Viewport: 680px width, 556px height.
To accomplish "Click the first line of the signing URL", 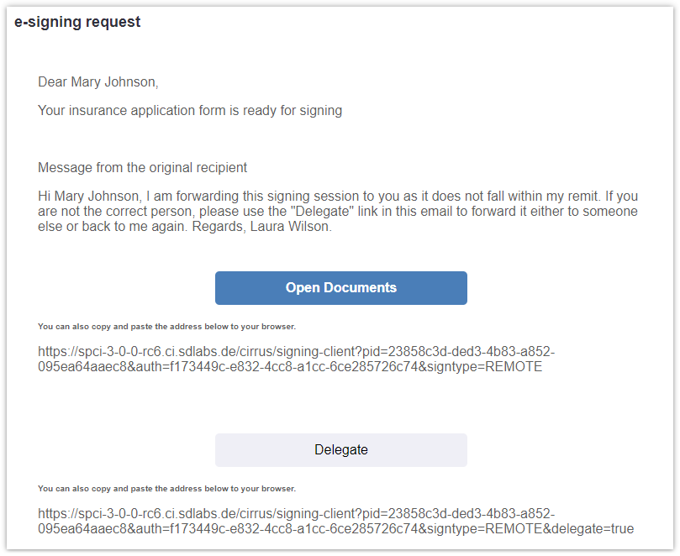I will [296, 351].
